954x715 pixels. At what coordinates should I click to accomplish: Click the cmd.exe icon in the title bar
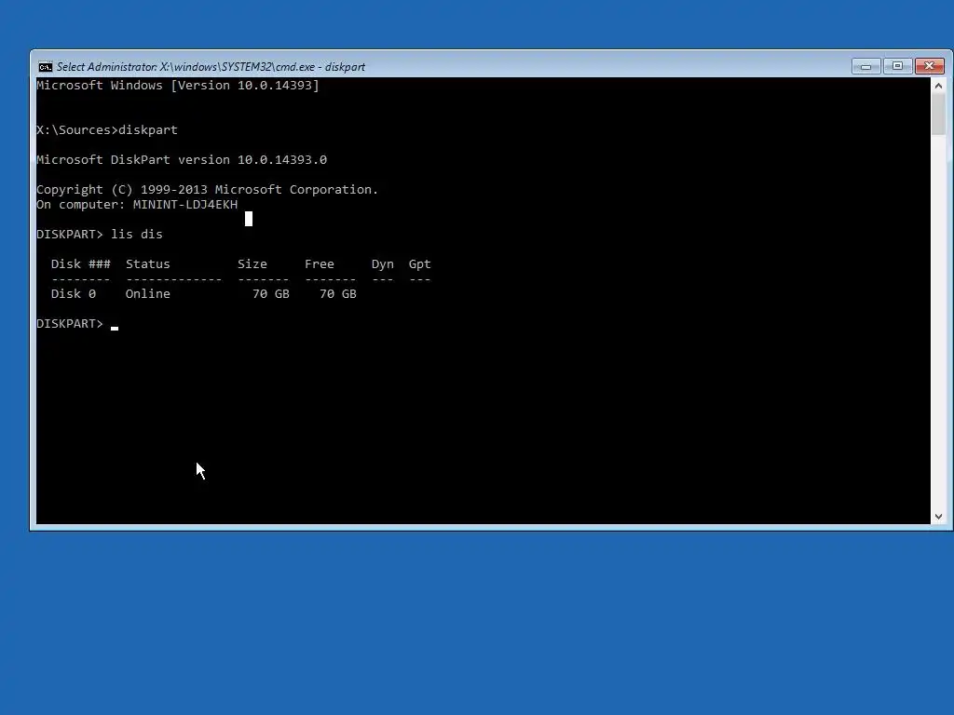(45, 67)
